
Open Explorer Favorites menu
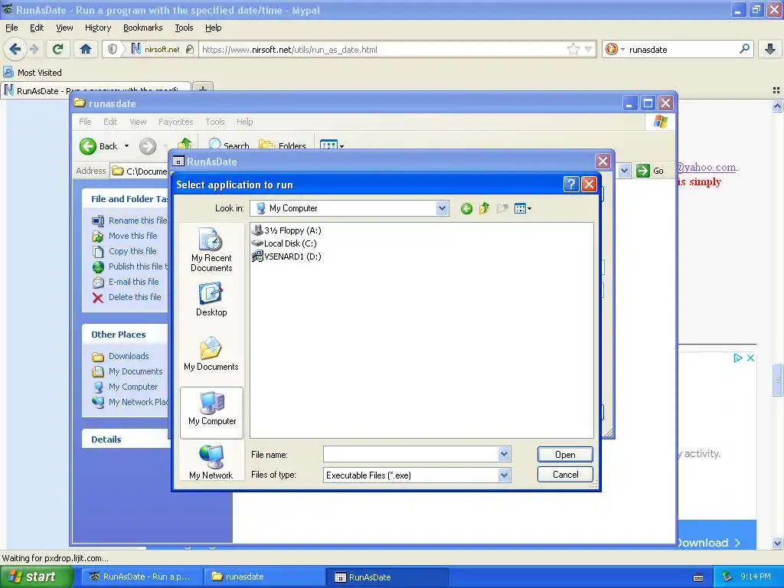[175, 122]
